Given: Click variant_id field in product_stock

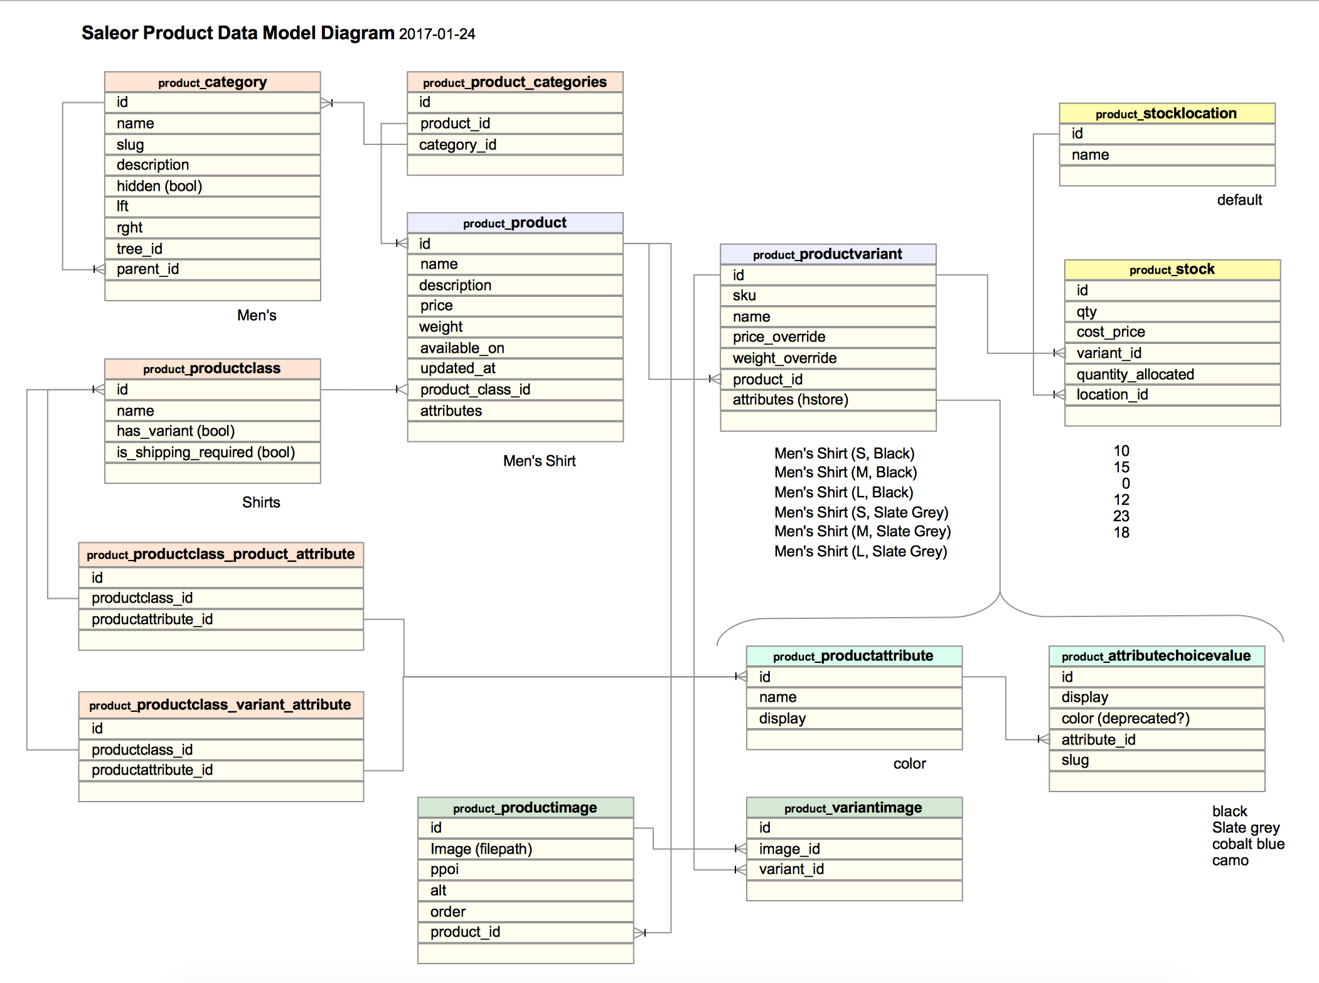Looking at the screenshot, I should [1172, 353].
